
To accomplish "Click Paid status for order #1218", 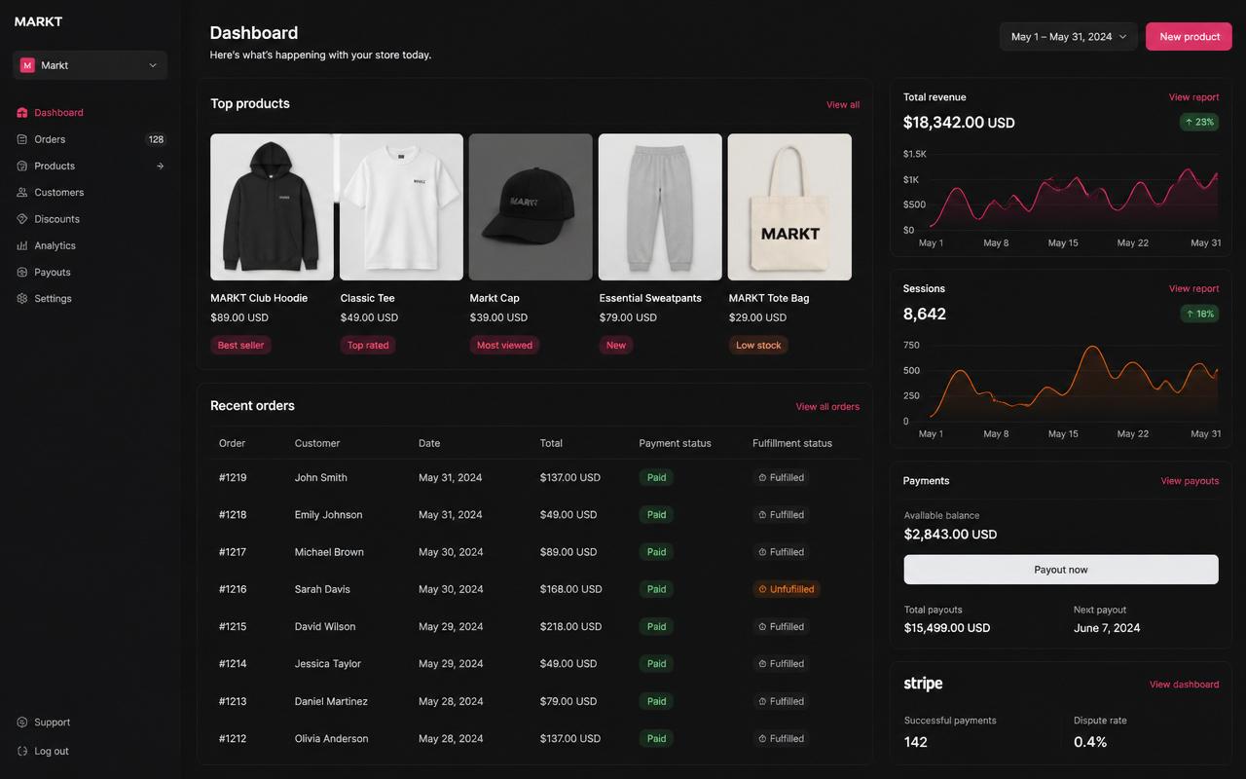I will (657, 515).
